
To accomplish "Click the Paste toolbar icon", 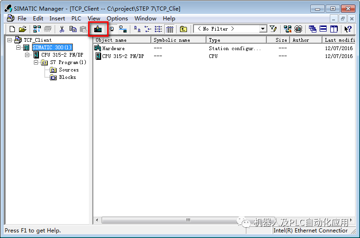I will [83, 29].
